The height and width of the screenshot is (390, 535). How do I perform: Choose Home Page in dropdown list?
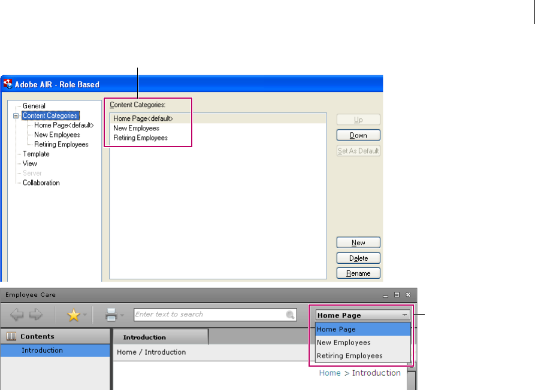[363, 330]
